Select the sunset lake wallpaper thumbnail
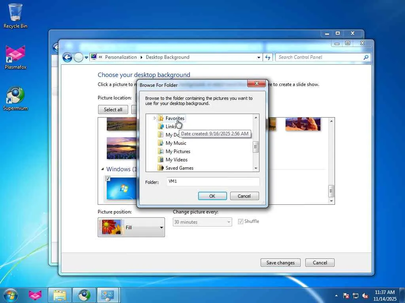The image size is (405, 303). [122, 148]
